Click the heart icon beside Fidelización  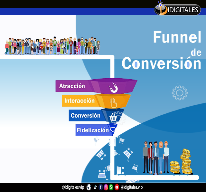[113, 130]
